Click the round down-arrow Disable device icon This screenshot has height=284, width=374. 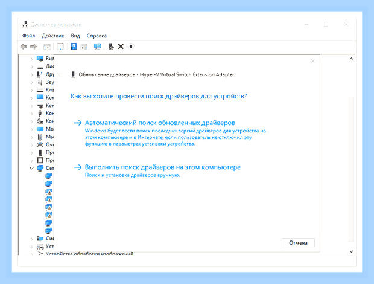pyautogui.click(x=131, y=47)
